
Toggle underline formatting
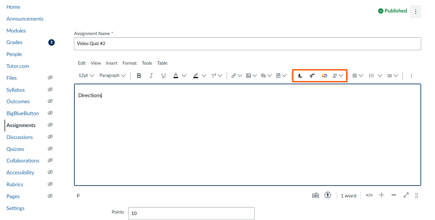[163, 76]
